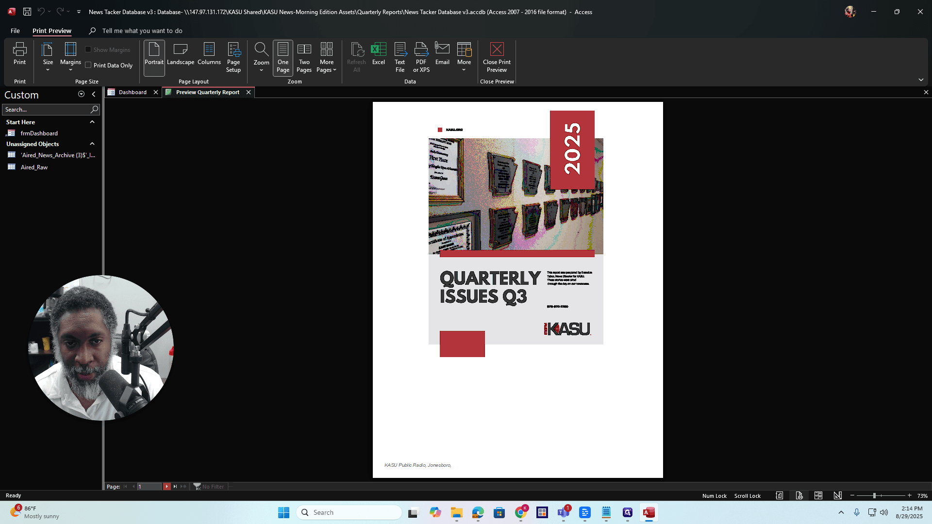Show Two Pages view
932x524 pixels.
coord(304,58)
